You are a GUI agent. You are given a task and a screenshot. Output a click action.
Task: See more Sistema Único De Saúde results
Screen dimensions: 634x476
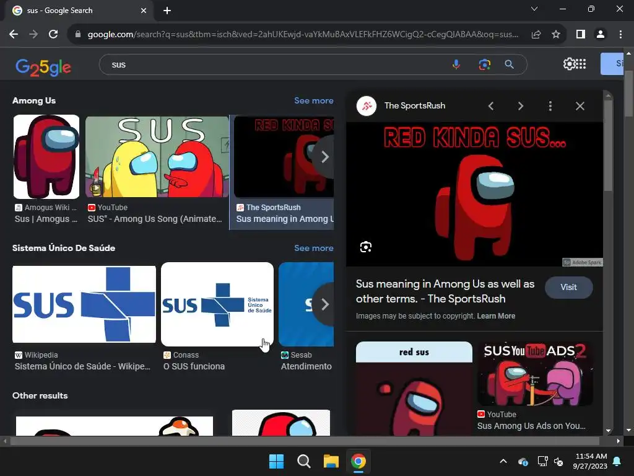(x=314, y=248)
